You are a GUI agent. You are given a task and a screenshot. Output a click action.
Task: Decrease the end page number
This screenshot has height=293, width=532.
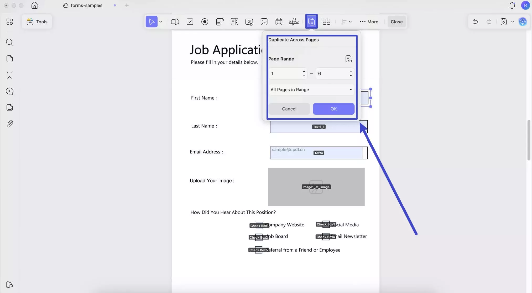coord(351,76)
